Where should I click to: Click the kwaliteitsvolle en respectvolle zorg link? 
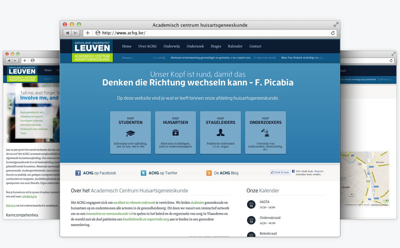point(146,219)
